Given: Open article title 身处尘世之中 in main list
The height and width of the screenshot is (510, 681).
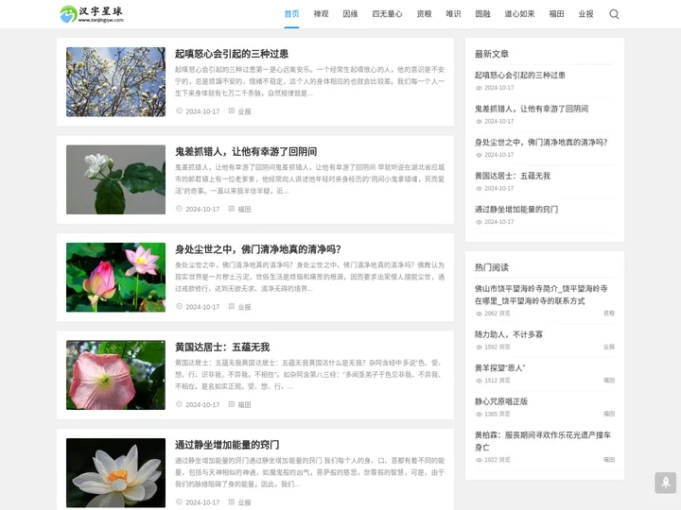Looking at the screenshot, I should click(258, 249).
